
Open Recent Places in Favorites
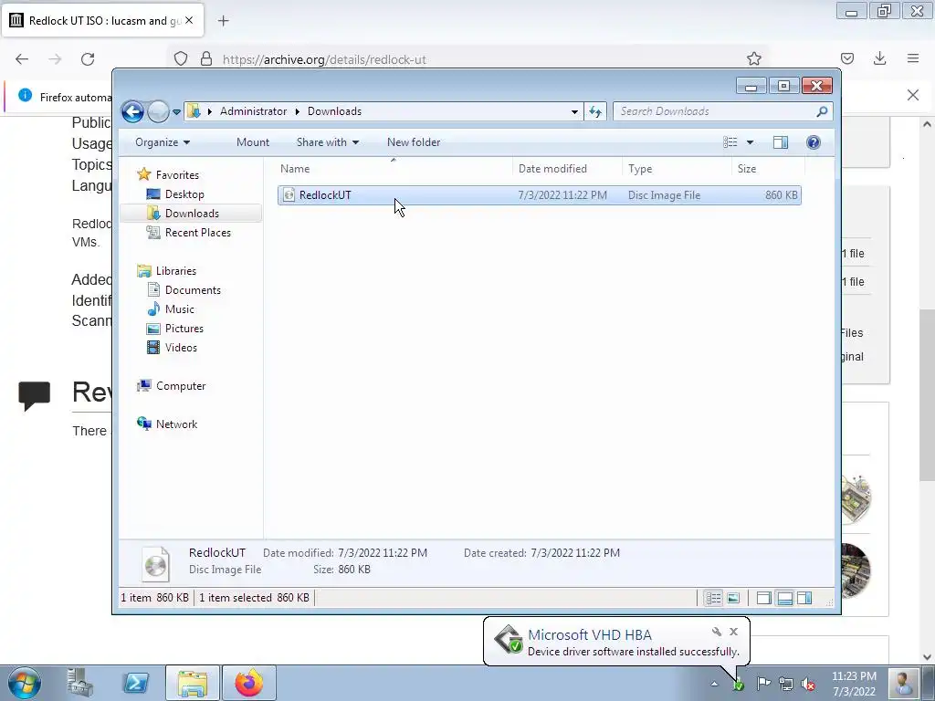[x=197, y=233]
